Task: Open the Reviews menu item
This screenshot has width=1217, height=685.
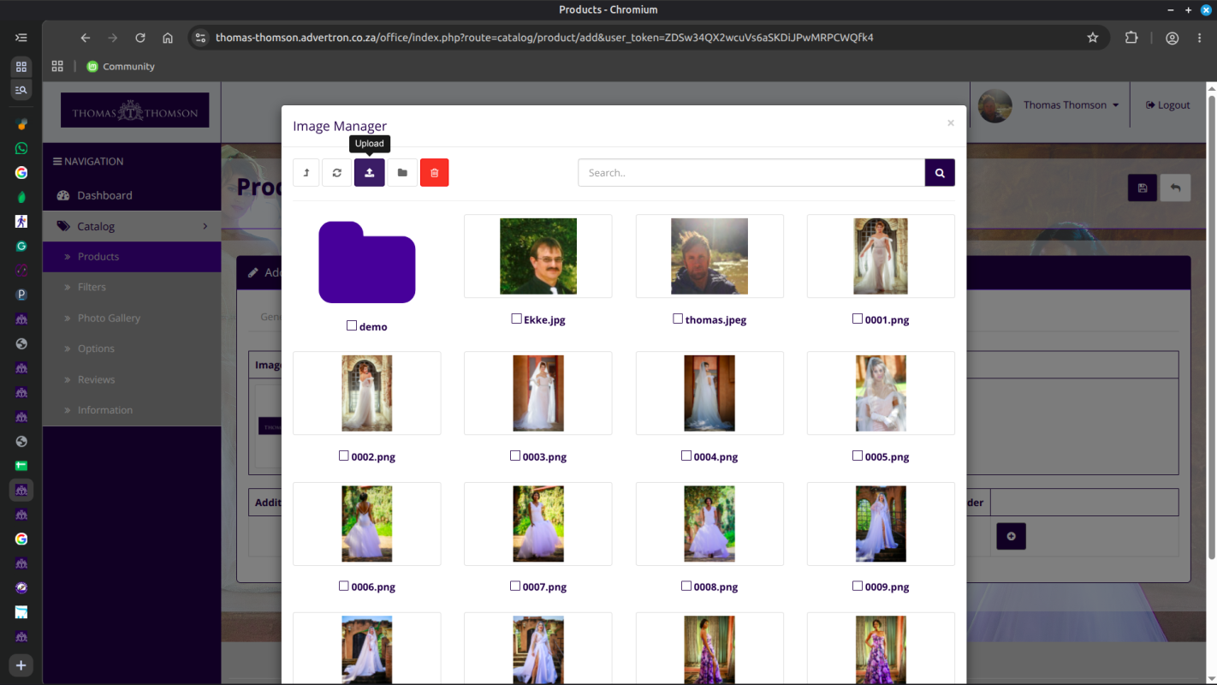Action: pyautogui.click(x=132, y=379)
